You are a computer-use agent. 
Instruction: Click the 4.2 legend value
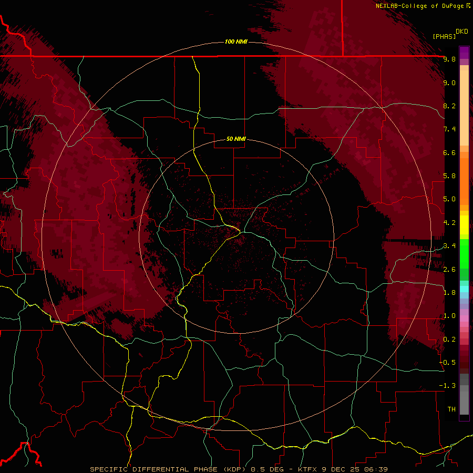point(449,223)
